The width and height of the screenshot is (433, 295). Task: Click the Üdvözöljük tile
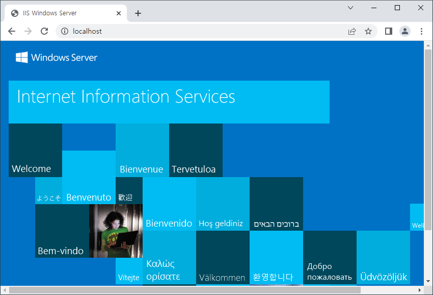[383, 257]
